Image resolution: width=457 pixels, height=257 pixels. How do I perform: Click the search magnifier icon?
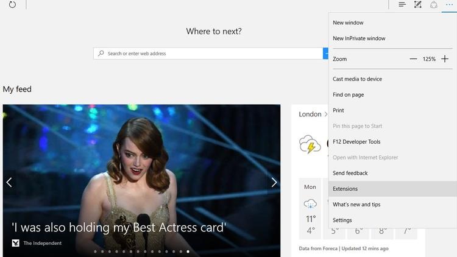[101, 54]
